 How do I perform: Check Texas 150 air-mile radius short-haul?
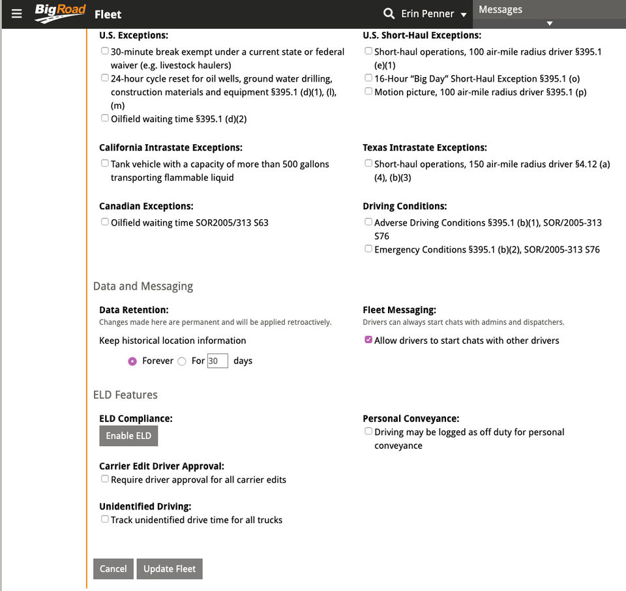click(368, 163)
